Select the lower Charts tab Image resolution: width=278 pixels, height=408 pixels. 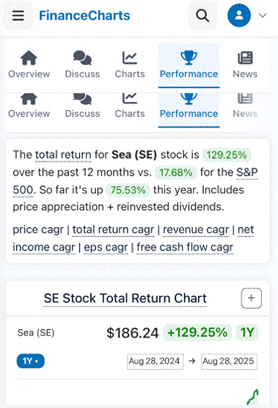pyautogui.click(x=130, y=107)
